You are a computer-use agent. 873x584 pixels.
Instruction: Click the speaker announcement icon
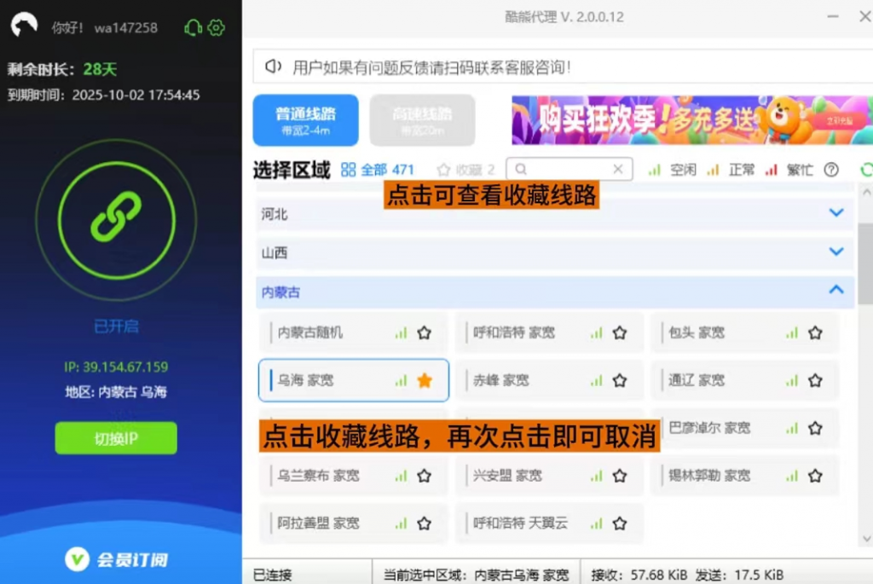pyautogui.click(x=273, y=66)
